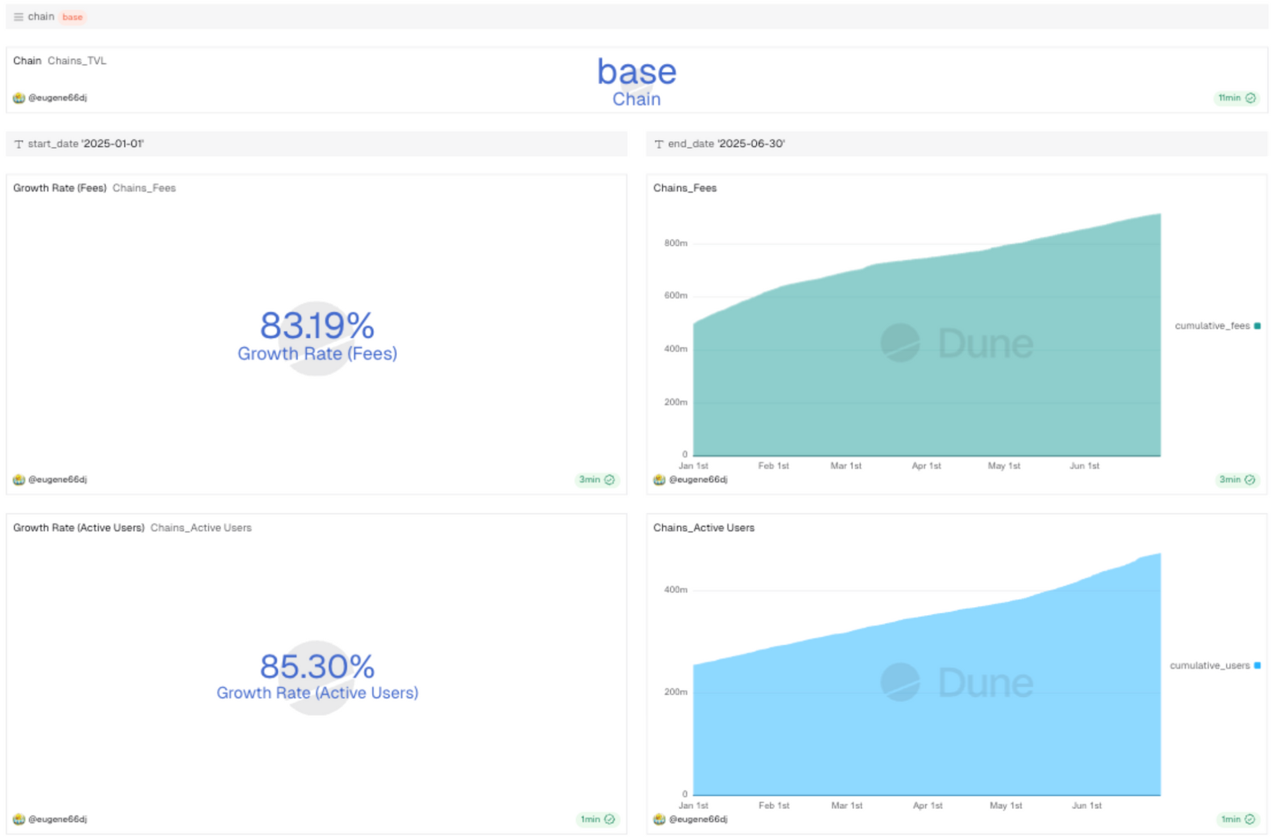Click the chain parameter list icon
This screenshot has height=840, width=1271.
coord(19,17)
